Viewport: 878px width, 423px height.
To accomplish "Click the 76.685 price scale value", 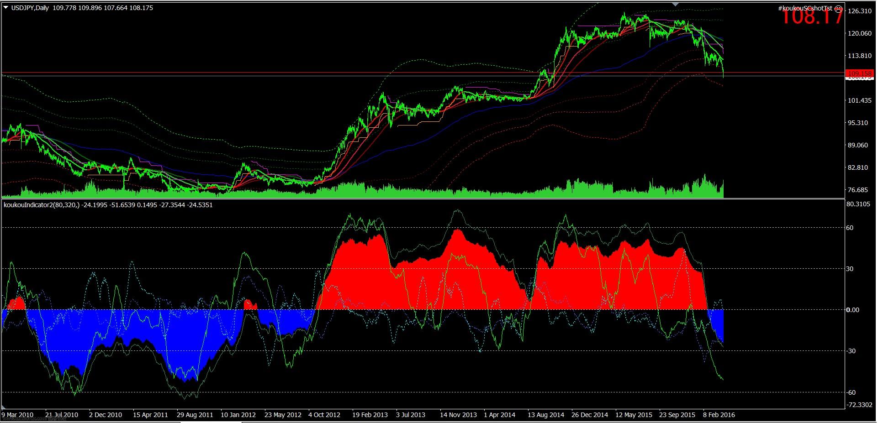I will (858, 190).
